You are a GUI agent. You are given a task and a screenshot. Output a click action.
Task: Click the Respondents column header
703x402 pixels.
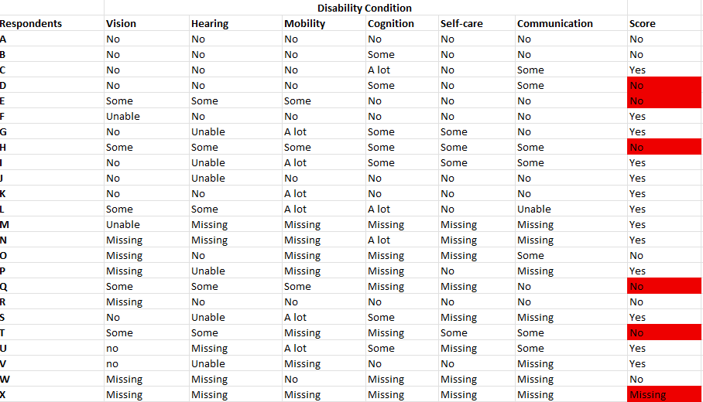coord(52,23)
